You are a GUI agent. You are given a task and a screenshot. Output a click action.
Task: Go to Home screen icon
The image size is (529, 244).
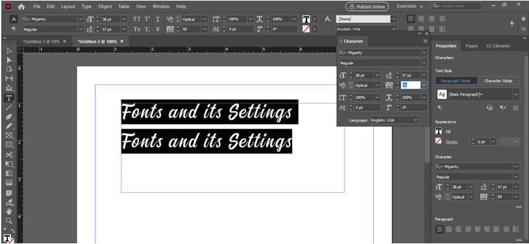21,6
